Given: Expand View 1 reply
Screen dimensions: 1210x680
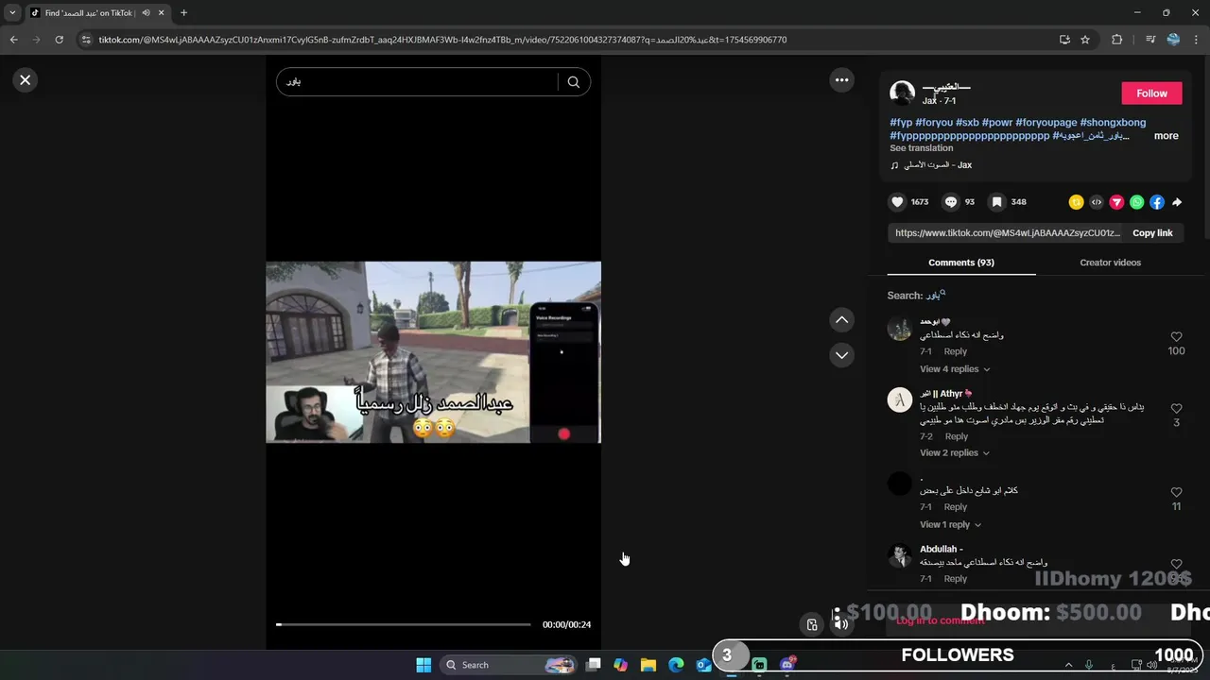Looking at the screenshot, I should click(950, 525).
